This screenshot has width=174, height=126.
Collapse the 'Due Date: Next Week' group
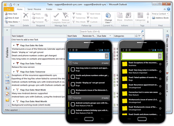point(14,90)
